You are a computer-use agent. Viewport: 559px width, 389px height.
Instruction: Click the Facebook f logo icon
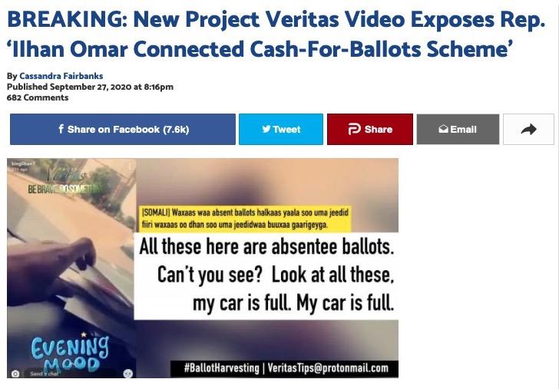pos(61,129)
